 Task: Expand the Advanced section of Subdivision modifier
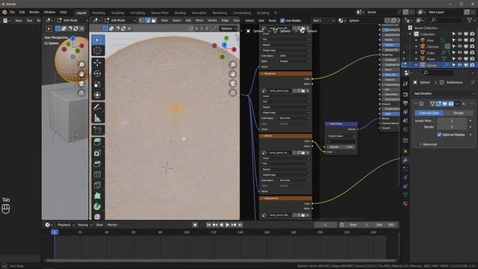(x=429, y=144)
